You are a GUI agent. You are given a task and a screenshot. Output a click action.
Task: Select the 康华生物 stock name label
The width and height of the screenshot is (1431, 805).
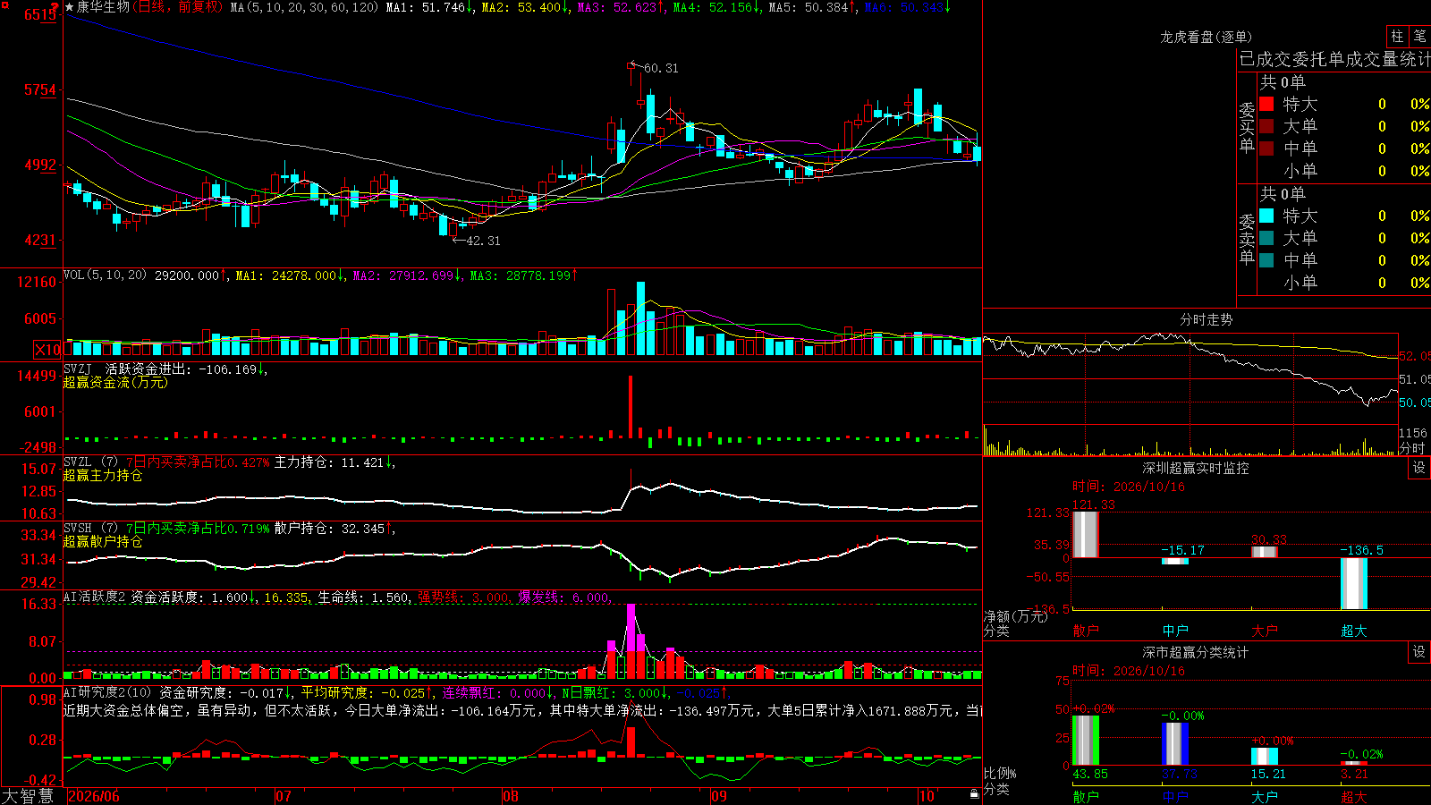click(103, 7)
